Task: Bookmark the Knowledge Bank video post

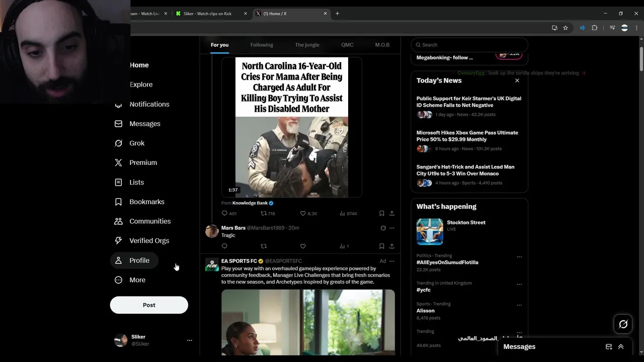Action: click(381, 213)
